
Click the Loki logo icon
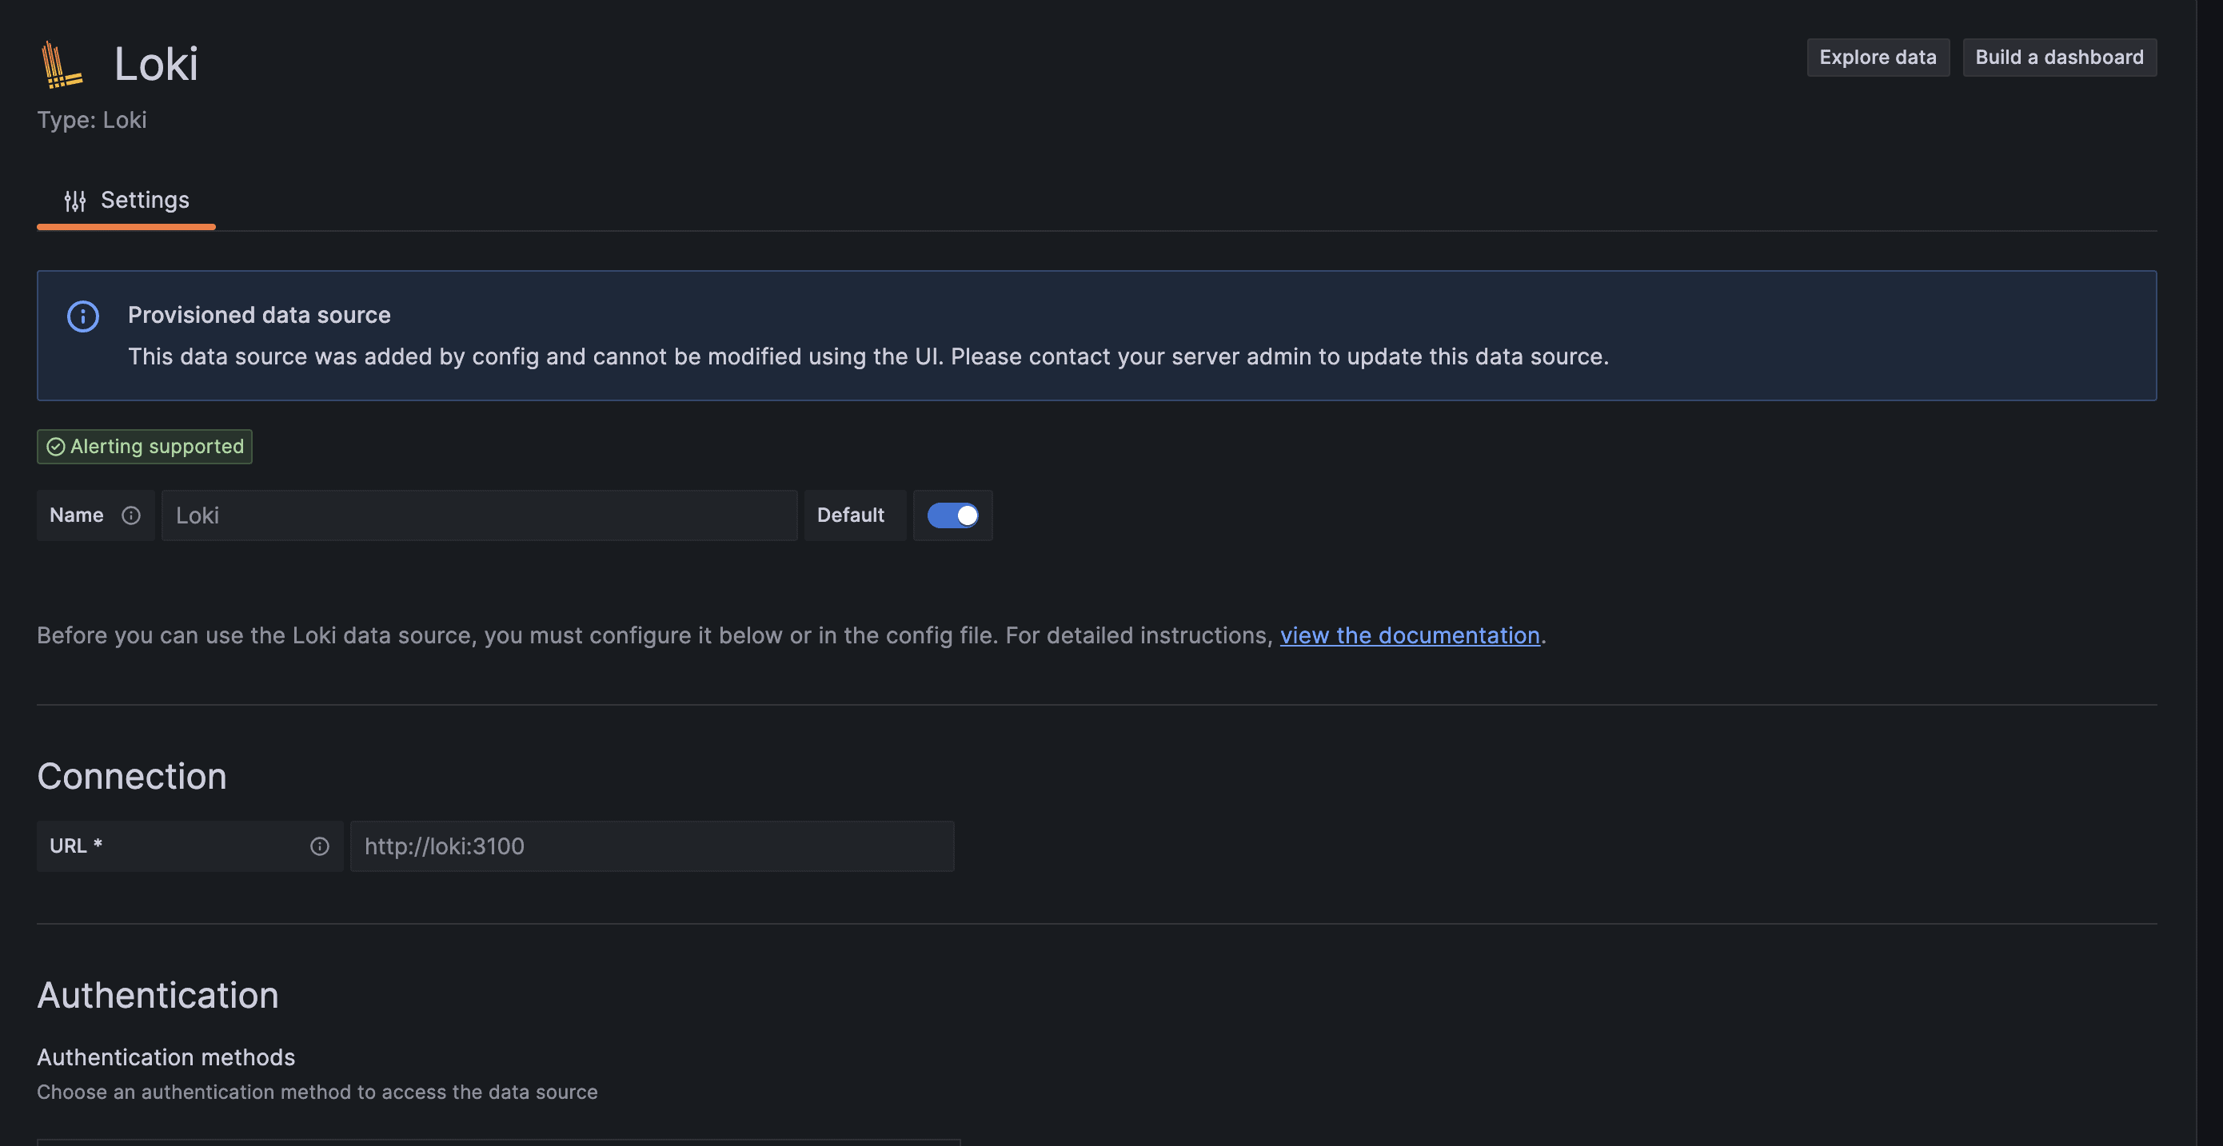pos(62,65)
